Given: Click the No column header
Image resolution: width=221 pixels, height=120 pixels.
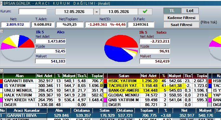Looking at the screenshot, I should (x=3, y=110).
